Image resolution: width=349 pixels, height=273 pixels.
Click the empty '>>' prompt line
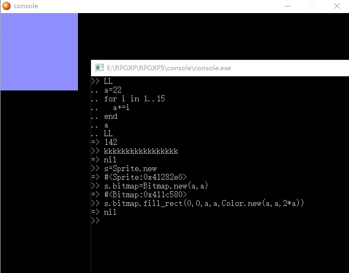click(95, 221)
